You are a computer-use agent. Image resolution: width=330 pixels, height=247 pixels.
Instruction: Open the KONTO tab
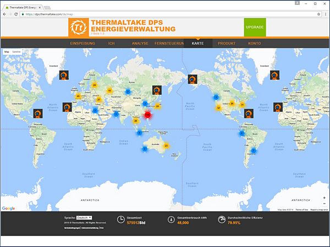tap(255, 43)
